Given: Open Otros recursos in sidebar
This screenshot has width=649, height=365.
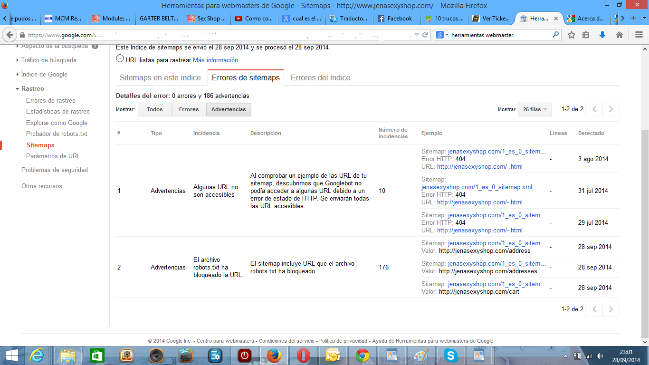Looking at the screenshot, I should click(x=42, y=186).
